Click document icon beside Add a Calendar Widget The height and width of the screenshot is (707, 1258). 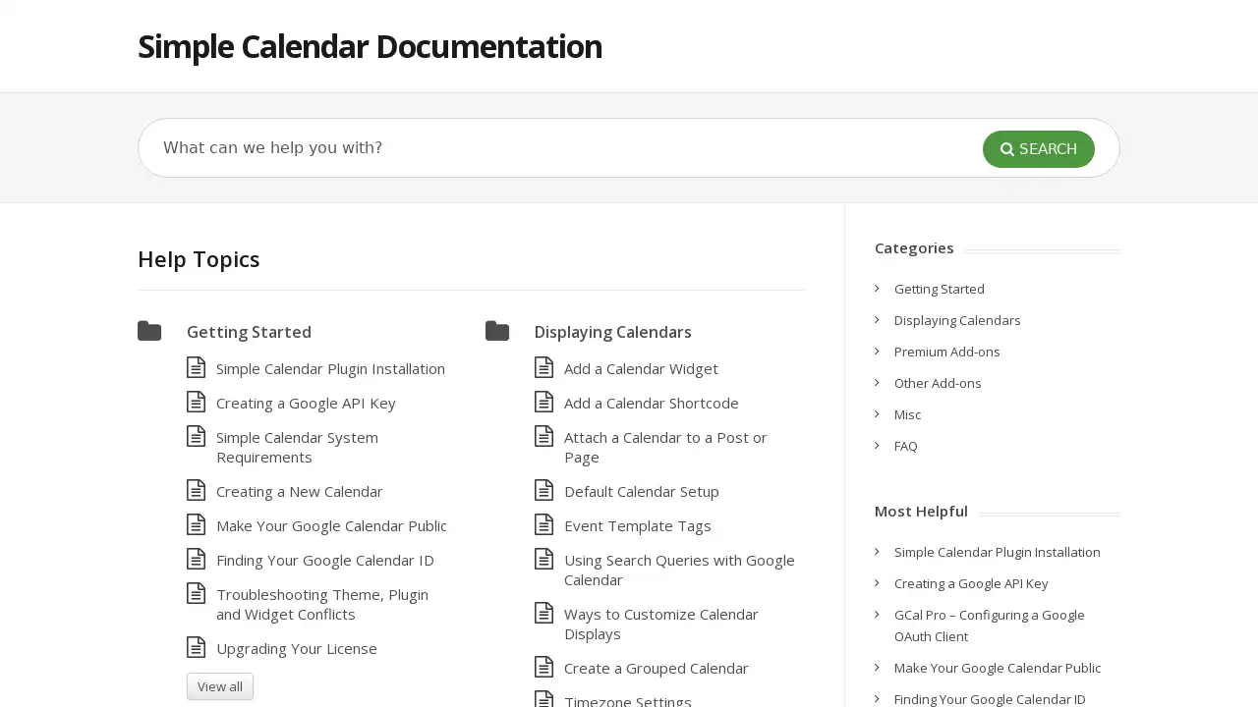pos(544,367)
